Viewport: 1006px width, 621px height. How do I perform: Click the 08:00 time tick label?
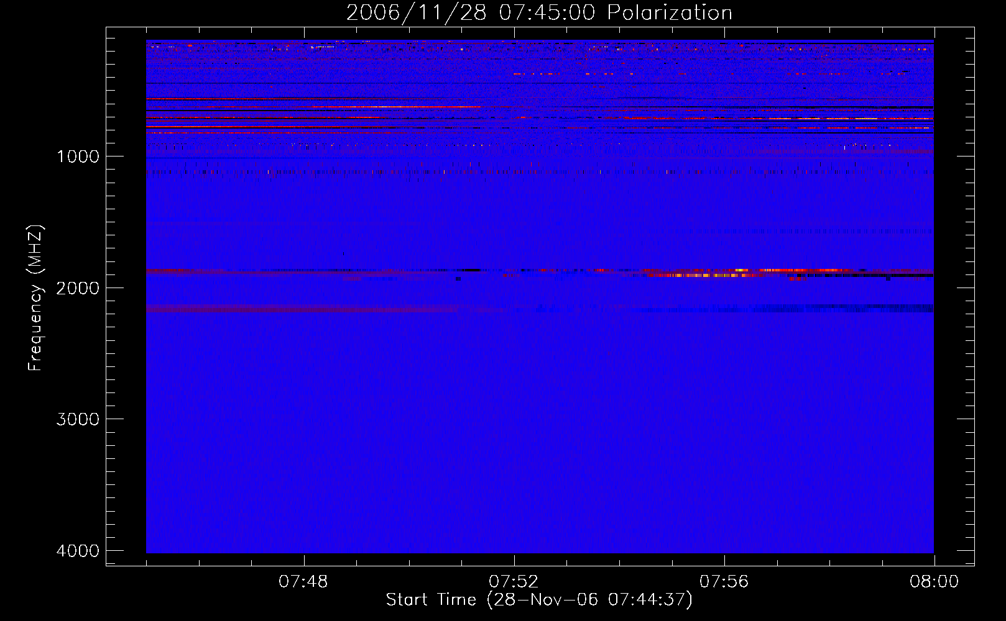pyautogui.click(x=934, y=582)
